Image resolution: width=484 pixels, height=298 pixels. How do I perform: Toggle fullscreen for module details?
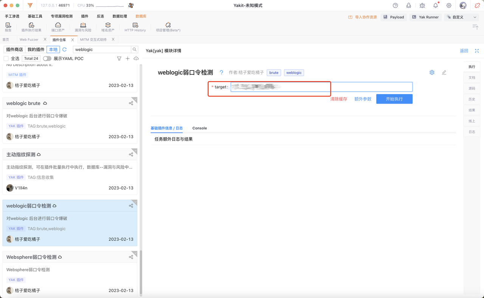click(477, 51)
